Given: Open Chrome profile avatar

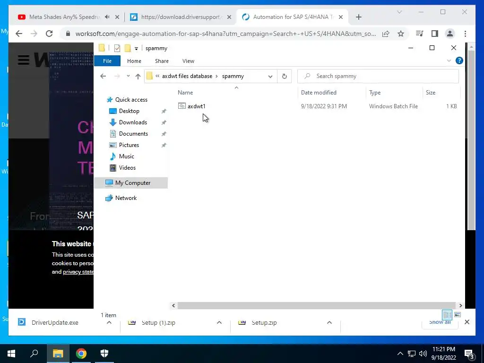Looking at the screenshot, I should (x=450, y=34).
